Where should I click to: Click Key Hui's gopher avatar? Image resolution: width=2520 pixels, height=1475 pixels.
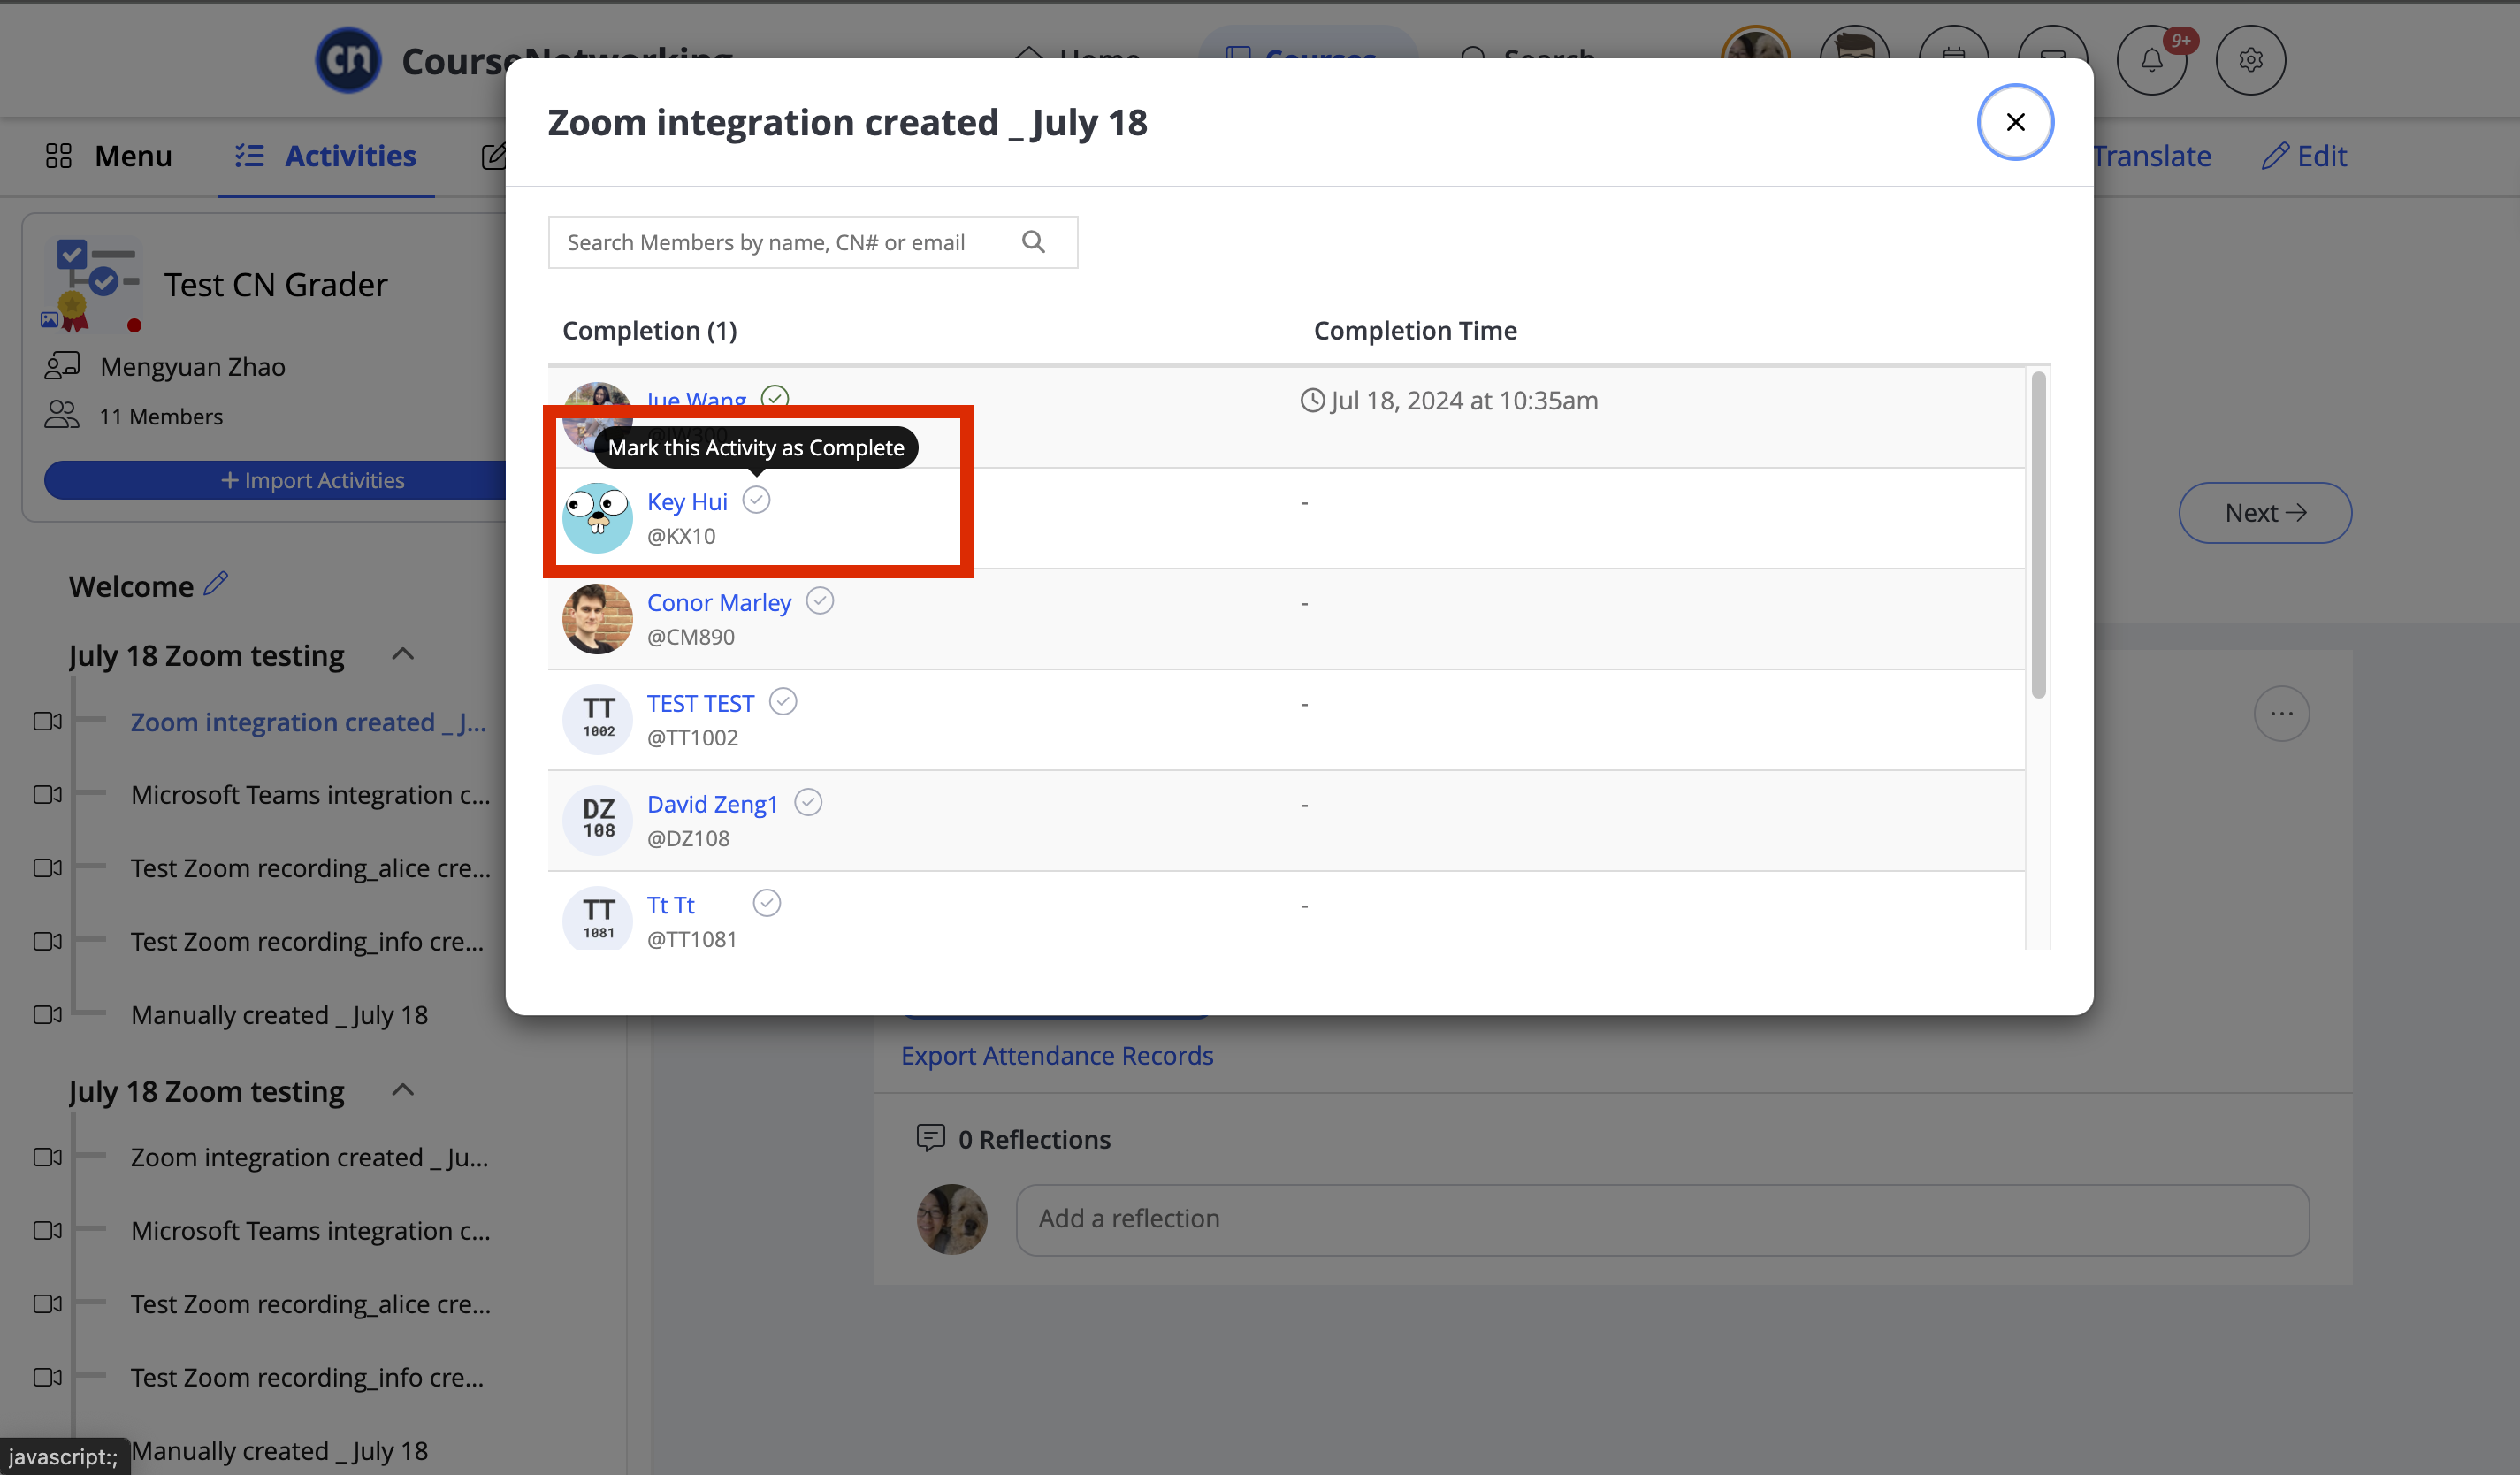(x=597, y=518)
